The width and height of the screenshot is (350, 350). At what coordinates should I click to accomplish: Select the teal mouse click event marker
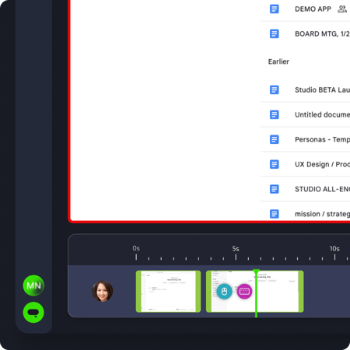224,292
